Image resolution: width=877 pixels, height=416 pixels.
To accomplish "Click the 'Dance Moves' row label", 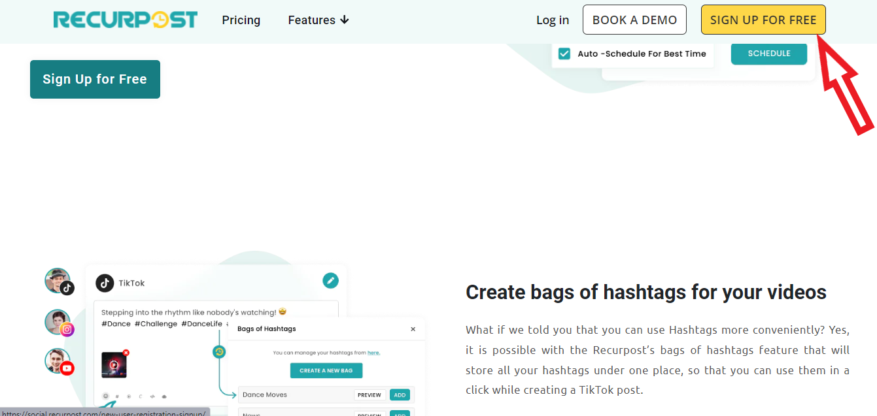I will tap(264, 394).
